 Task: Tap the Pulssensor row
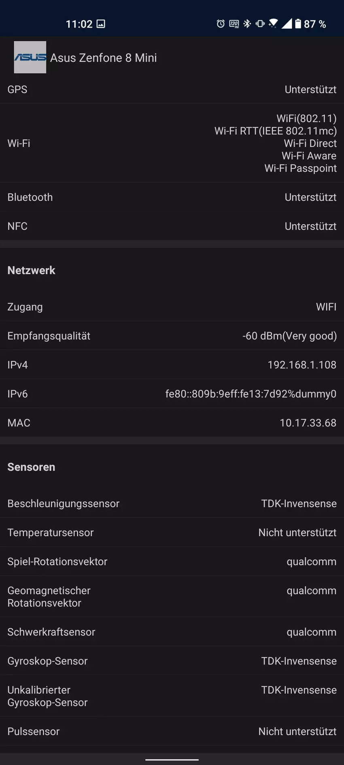click(172, 731)
